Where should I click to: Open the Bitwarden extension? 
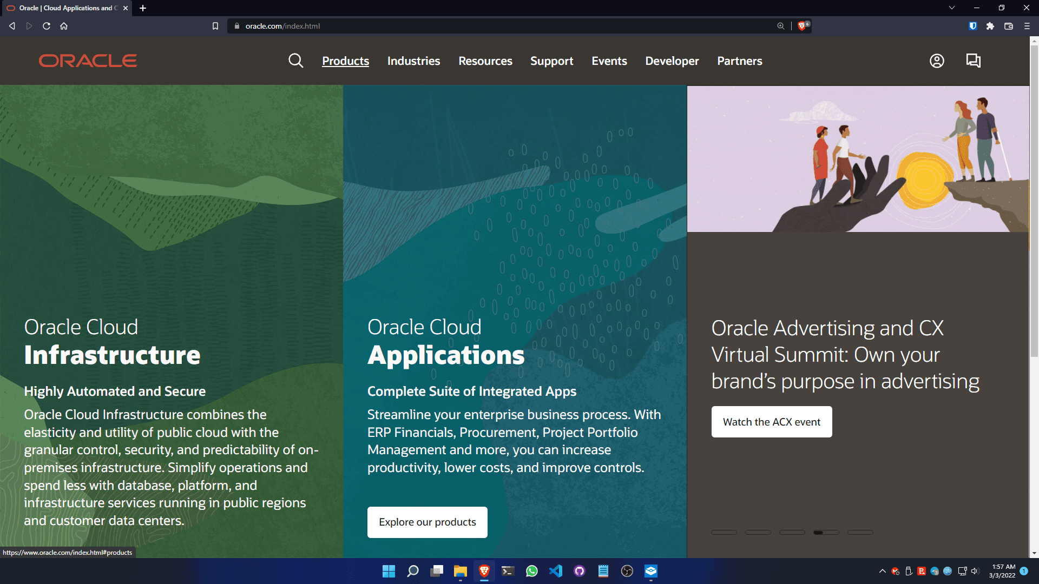[973, 26]
